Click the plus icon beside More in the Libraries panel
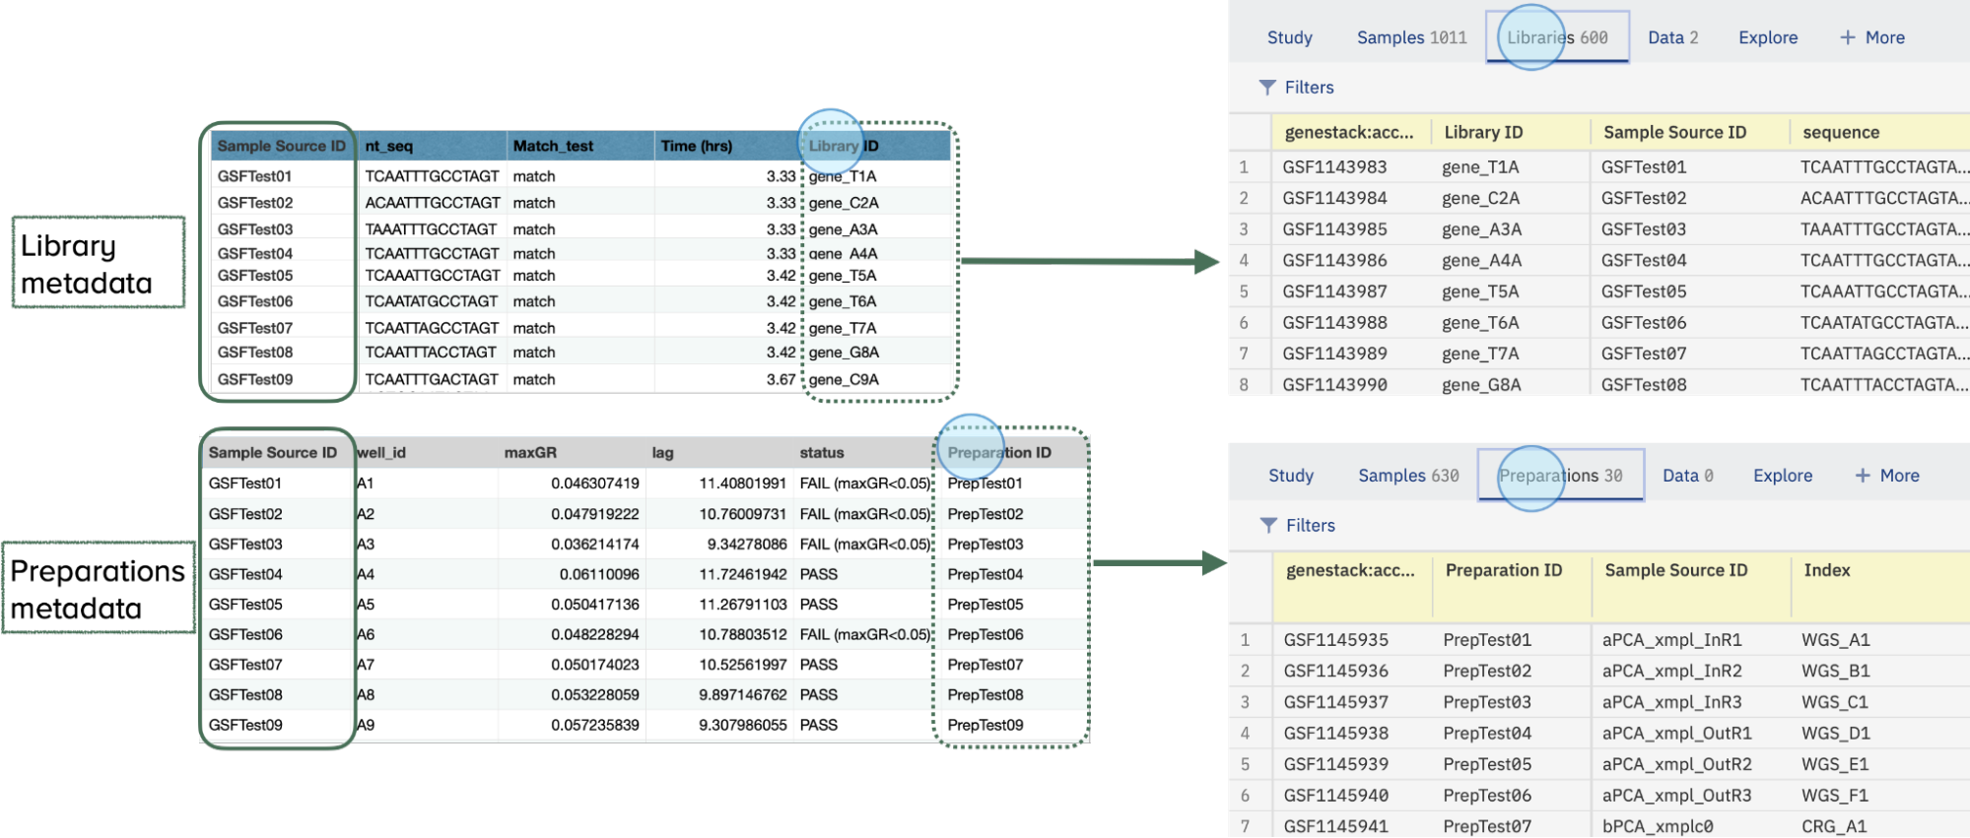 coord(1847,37)
